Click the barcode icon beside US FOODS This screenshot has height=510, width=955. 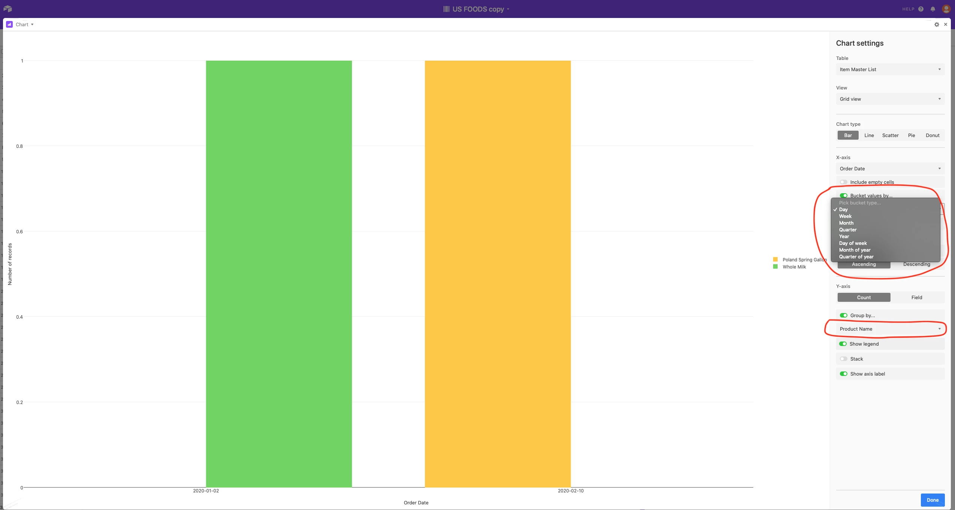(446, 9)
